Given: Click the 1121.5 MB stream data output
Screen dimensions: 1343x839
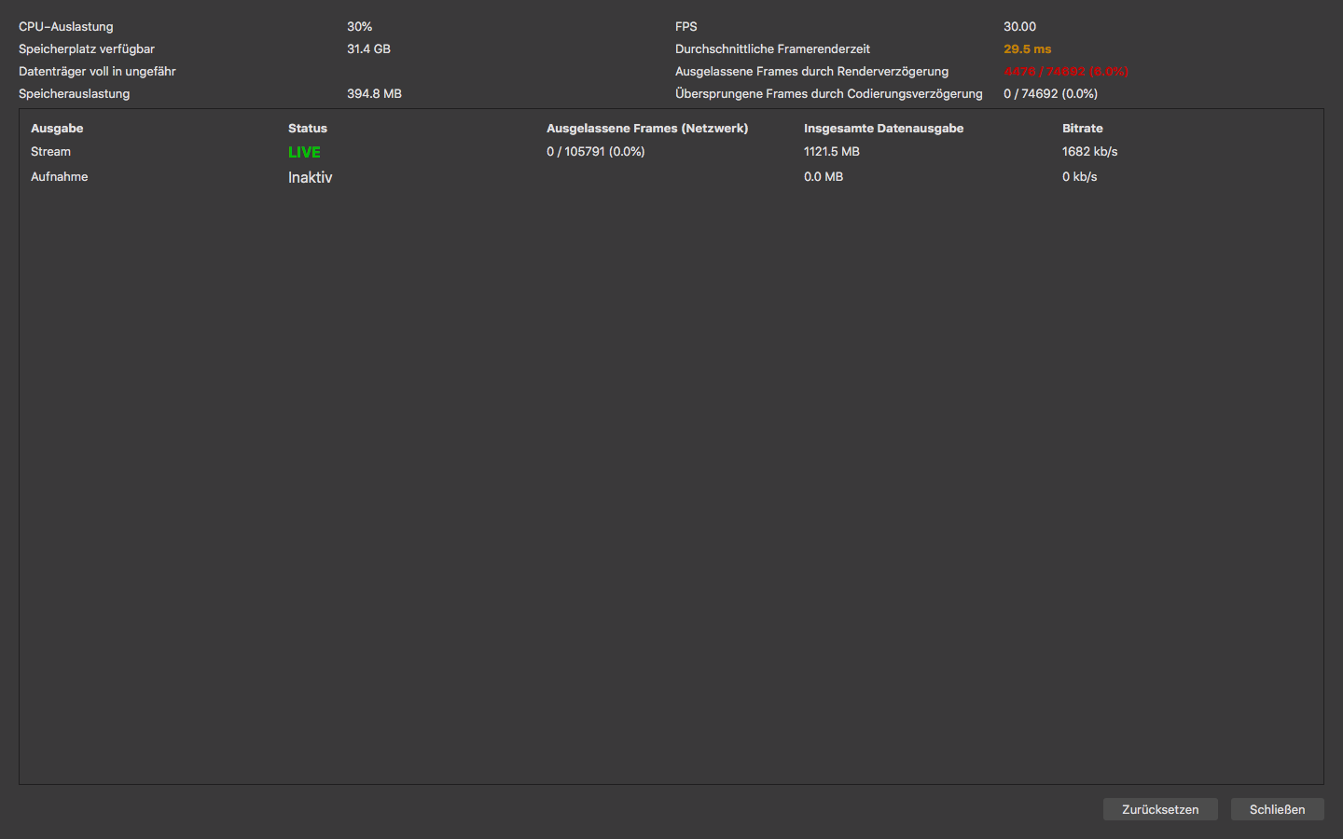Looking at the screenshot, I should point(831,152).
